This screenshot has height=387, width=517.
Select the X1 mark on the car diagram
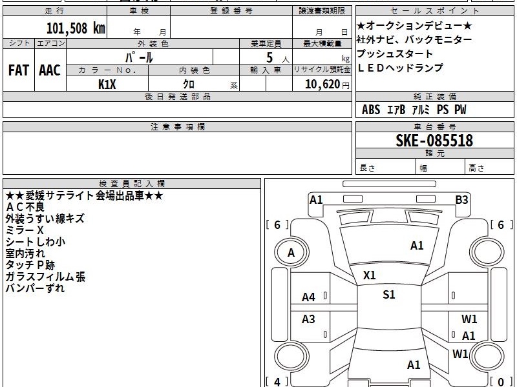(x=370, y=275)
